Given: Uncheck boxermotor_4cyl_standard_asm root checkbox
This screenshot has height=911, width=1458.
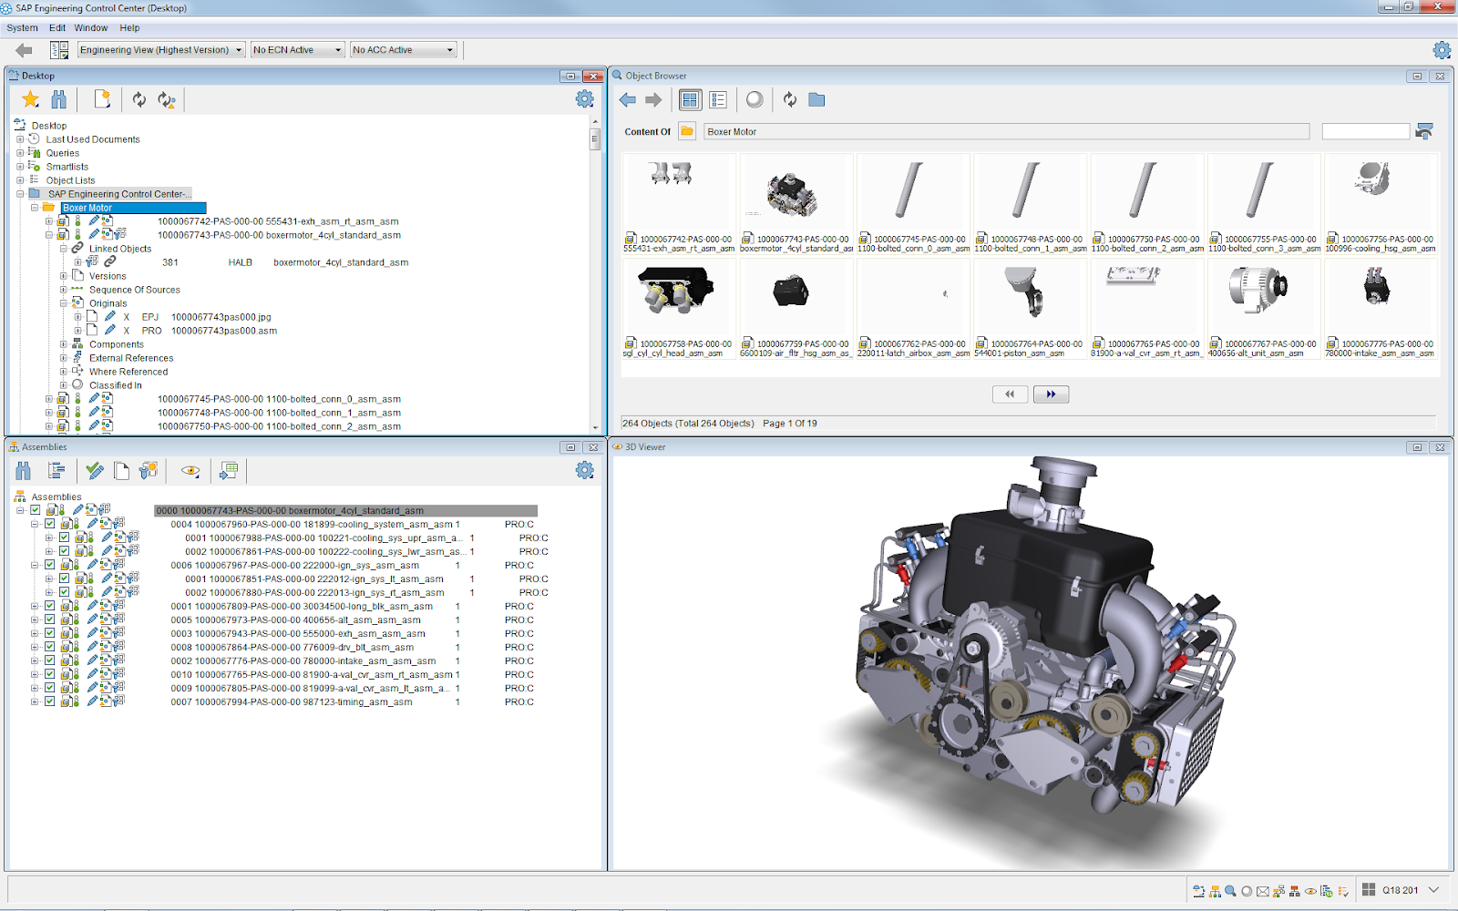Looking at the screenshot, I should 36,510.
